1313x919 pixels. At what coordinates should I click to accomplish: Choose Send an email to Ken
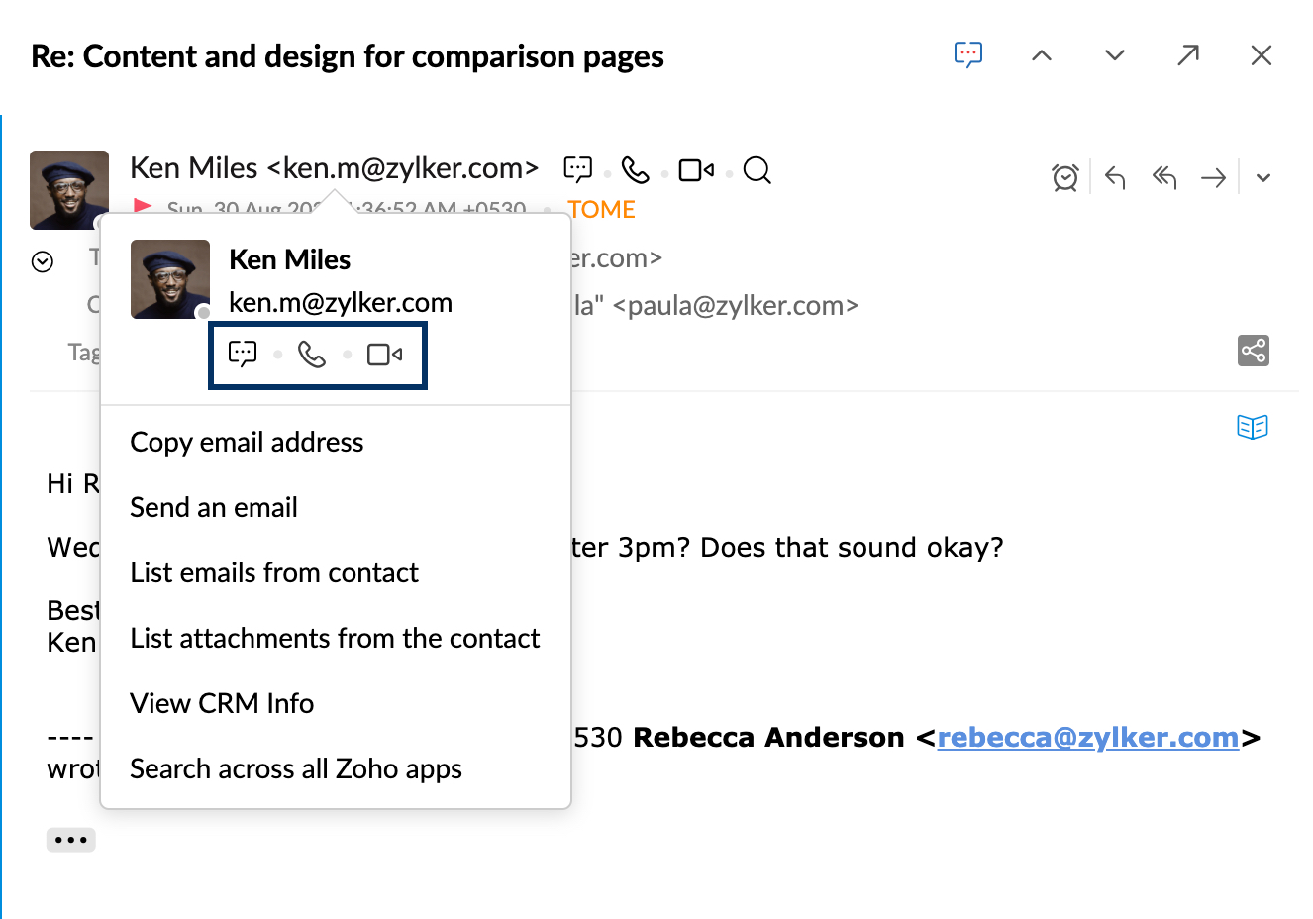[214, 507]
